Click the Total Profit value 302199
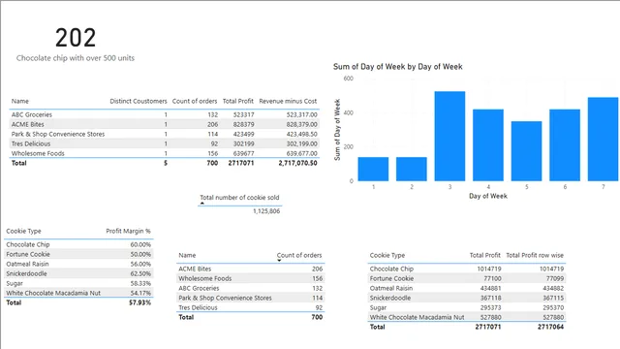 point(243,143)
